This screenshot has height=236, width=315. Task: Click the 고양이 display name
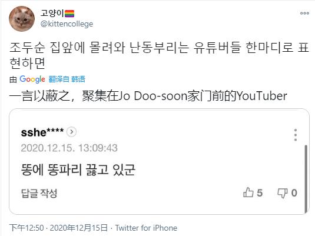[x=52, y=14]
